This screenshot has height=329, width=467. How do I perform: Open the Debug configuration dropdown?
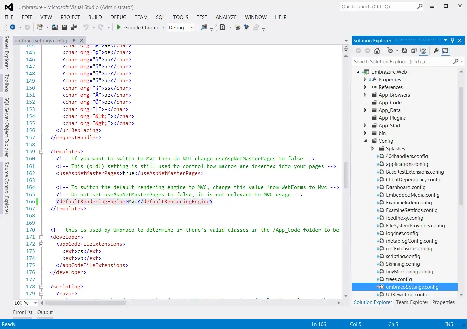click(x=191, y=28)
